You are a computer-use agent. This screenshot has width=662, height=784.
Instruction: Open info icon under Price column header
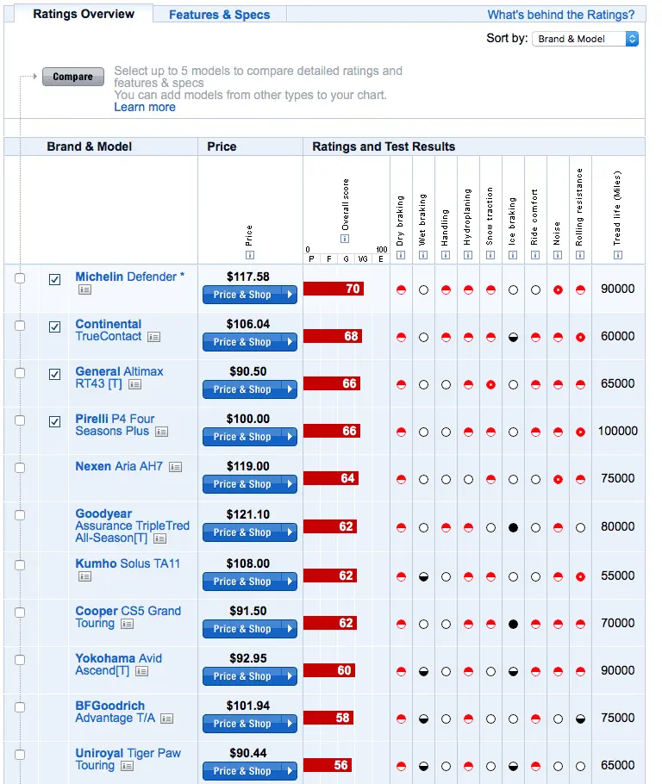point(250,255)
